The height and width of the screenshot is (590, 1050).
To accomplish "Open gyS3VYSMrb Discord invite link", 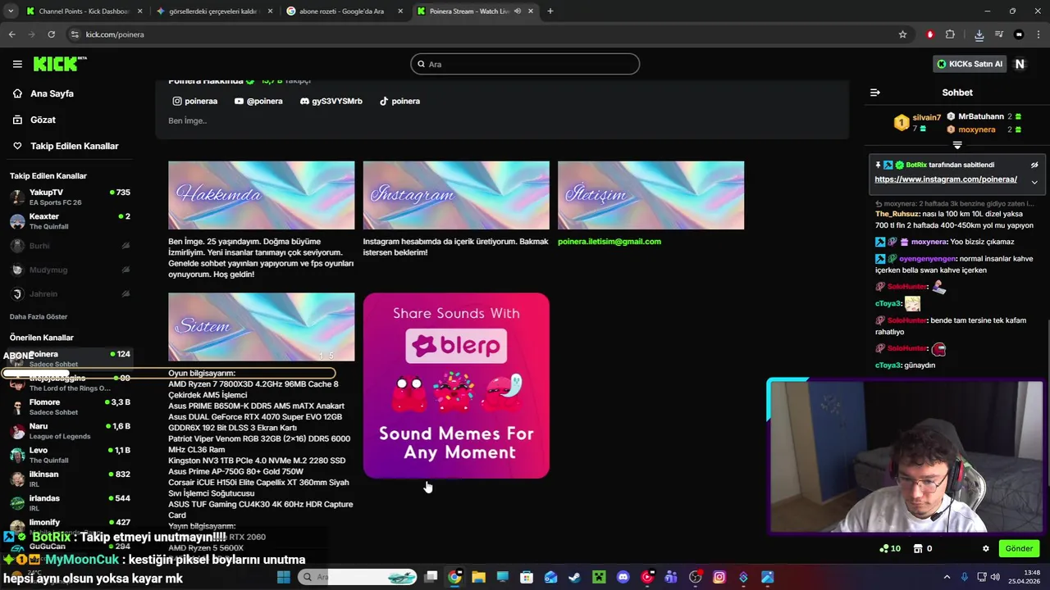I will [x=331, y=101].
